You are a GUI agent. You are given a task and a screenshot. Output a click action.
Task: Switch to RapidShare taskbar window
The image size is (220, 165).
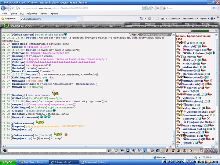[x=33, y=162]
